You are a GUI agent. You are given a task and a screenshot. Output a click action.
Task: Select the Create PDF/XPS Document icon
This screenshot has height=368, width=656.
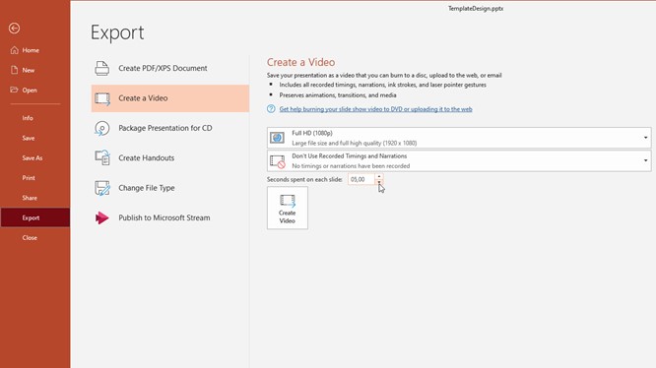pyautogui.click(x=102, y=68)
